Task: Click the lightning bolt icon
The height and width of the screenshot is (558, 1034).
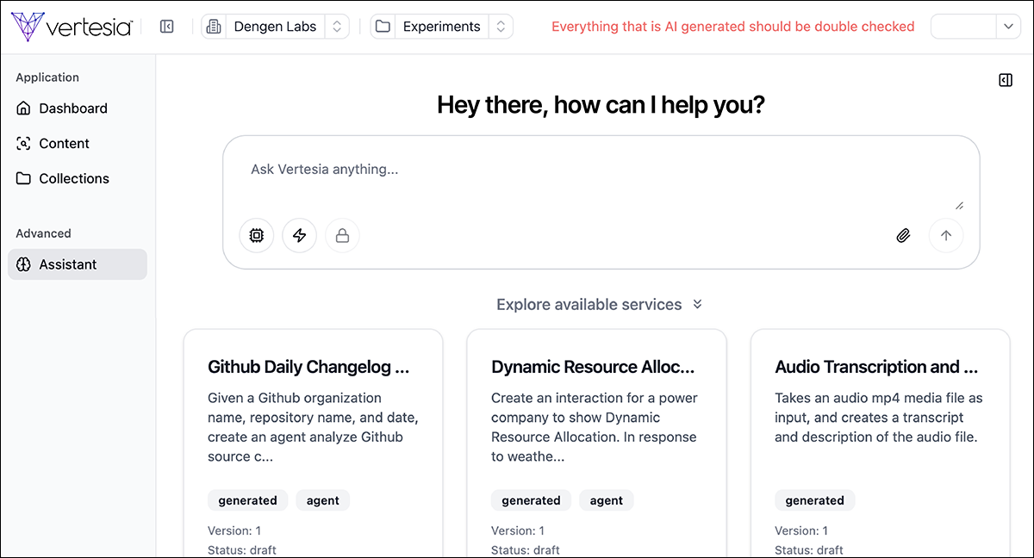Action: 299,235
